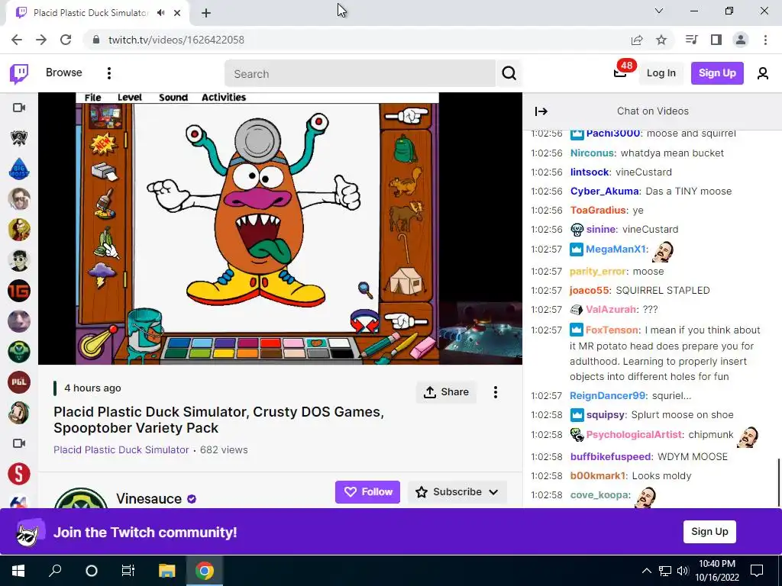This screenshot has width=782, height=586.
Task: Click the user profile icon next to Sign Up
Action: click(x=763, y=73)
